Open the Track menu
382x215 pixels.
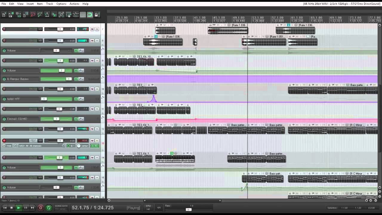(x=50, y=4)
